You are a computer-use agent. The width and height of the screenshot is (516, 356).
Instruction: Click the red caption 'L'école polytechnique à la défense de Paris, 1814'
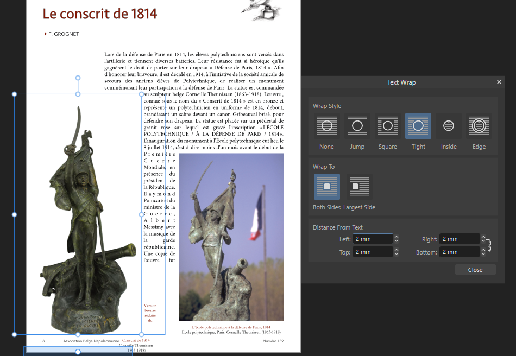(231, 327)
